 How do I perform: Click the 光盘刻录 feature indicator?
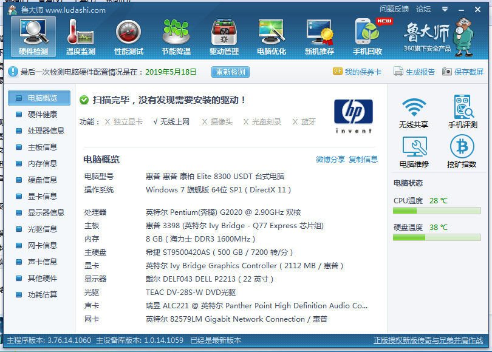pyautogui.click(x=262, y=121)
